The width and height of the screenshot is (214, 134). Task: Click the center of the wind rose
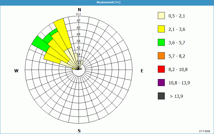click(79, 69)
